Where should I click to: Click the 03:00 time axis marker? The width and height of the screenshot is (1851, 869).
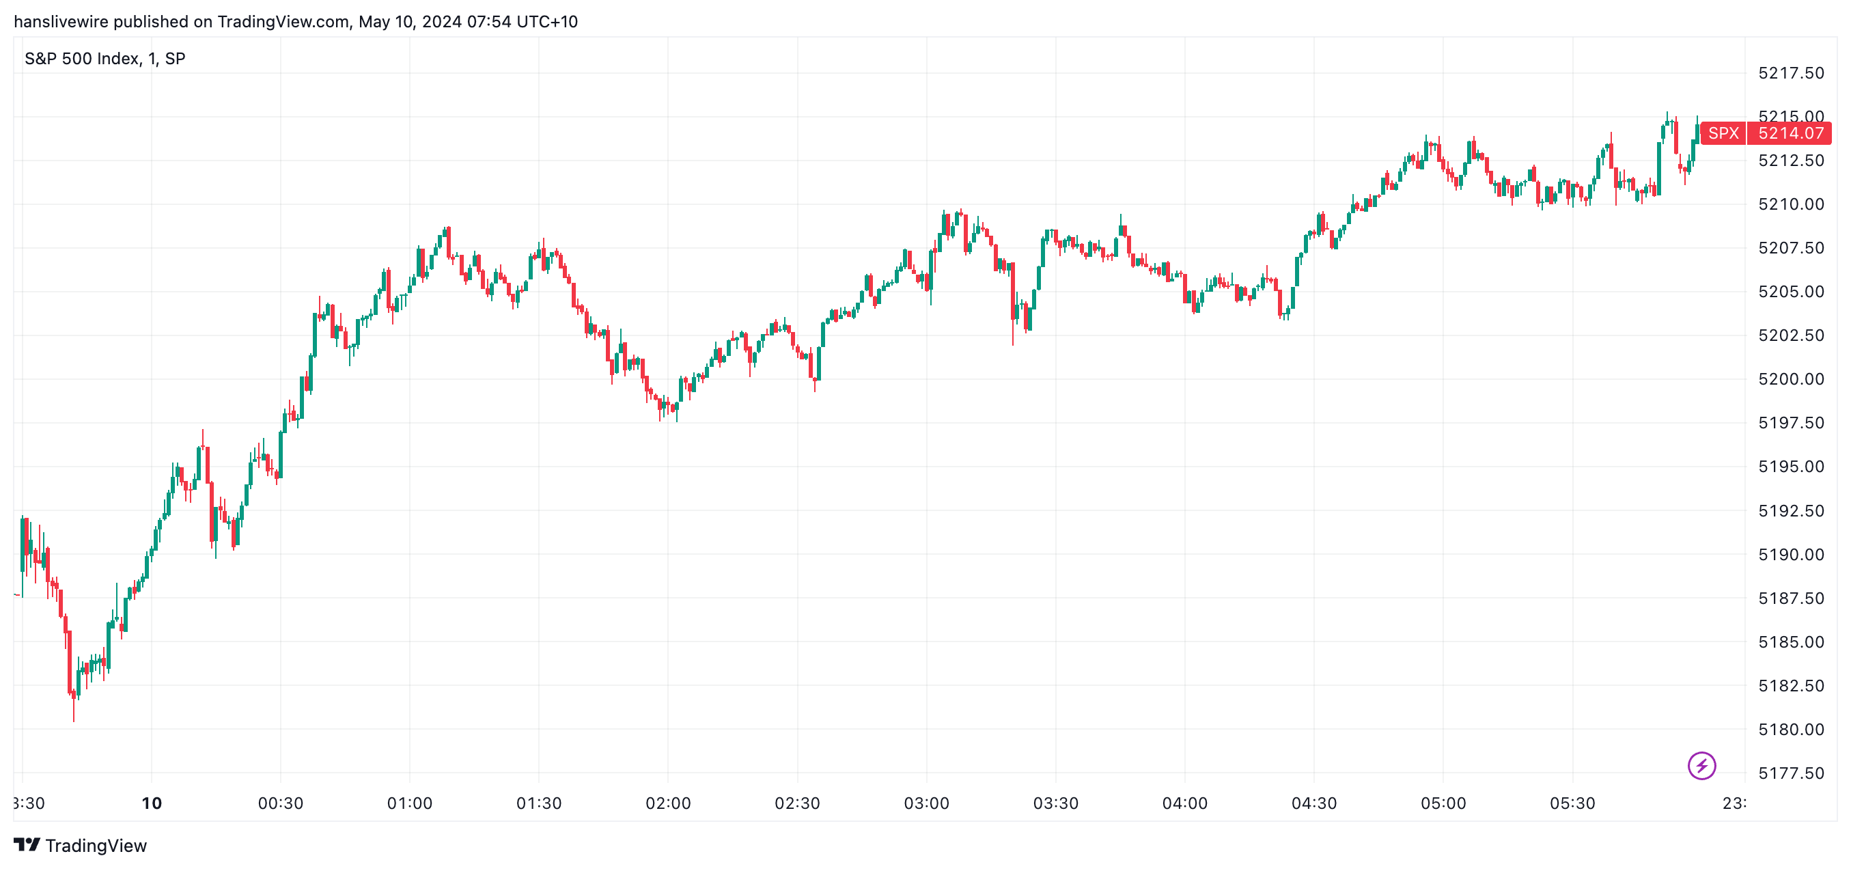click(x=926, y=803)
